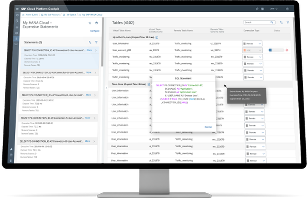
Task: Open Connection Type dropdown in the last visible table row
Action: click(x=256, y=161)
